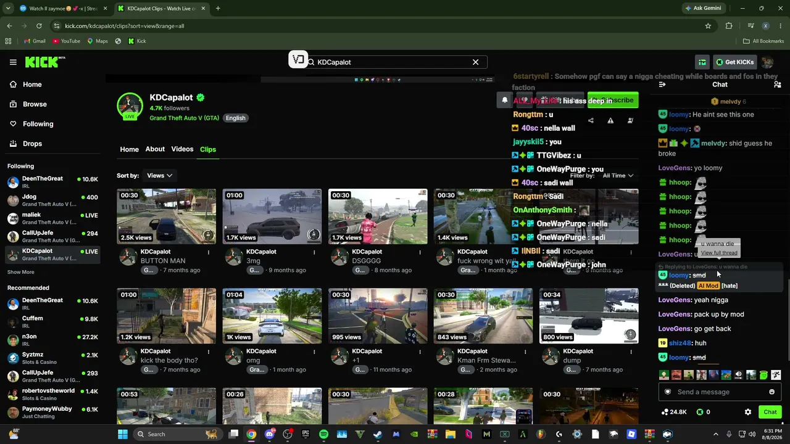The height and width of the screenshot is (444, 790).
Task: Select the speaker volume emote in chat
Action: (738, 375)
